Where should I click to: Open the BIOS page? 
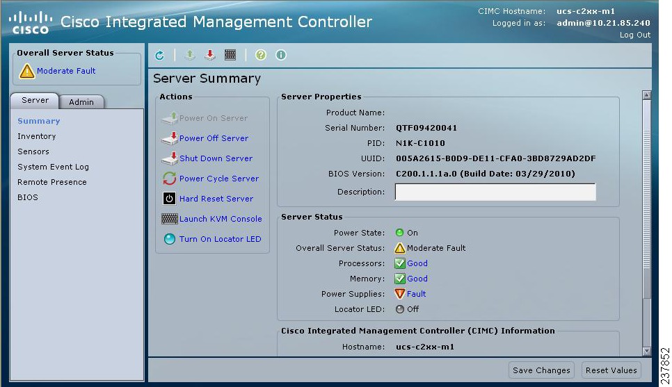point(27,197)
